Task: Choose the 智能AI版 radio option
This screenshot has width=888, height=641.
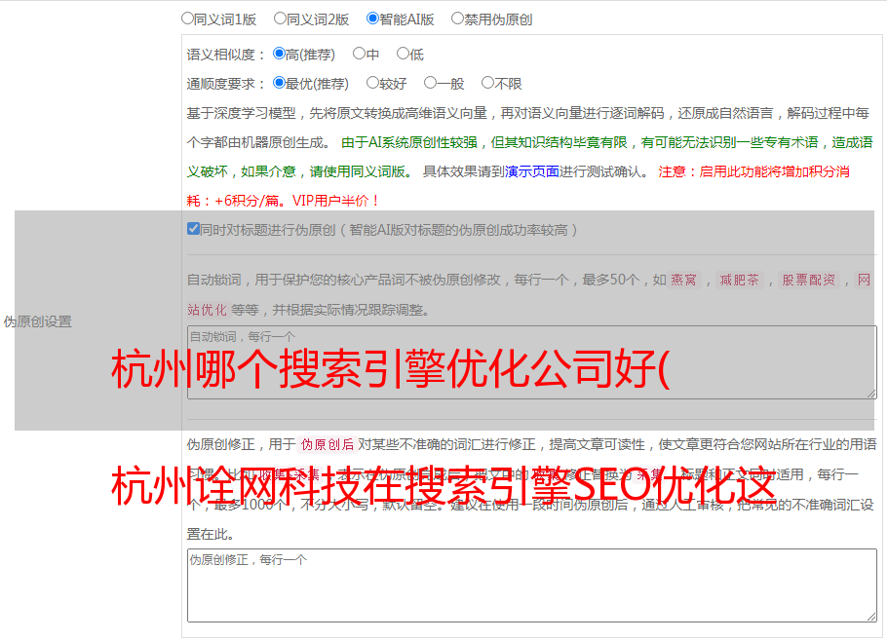Action: pos(372,19)
